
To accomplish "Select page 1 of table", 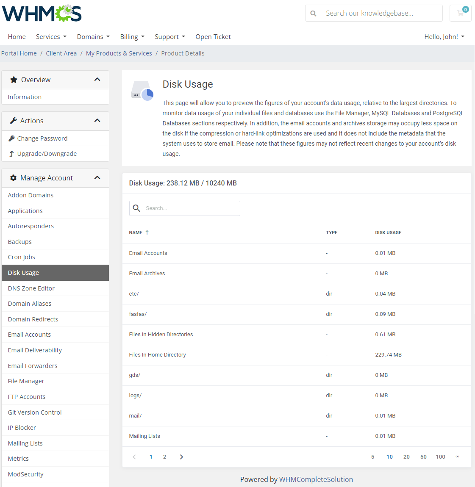I will [151, 457].
